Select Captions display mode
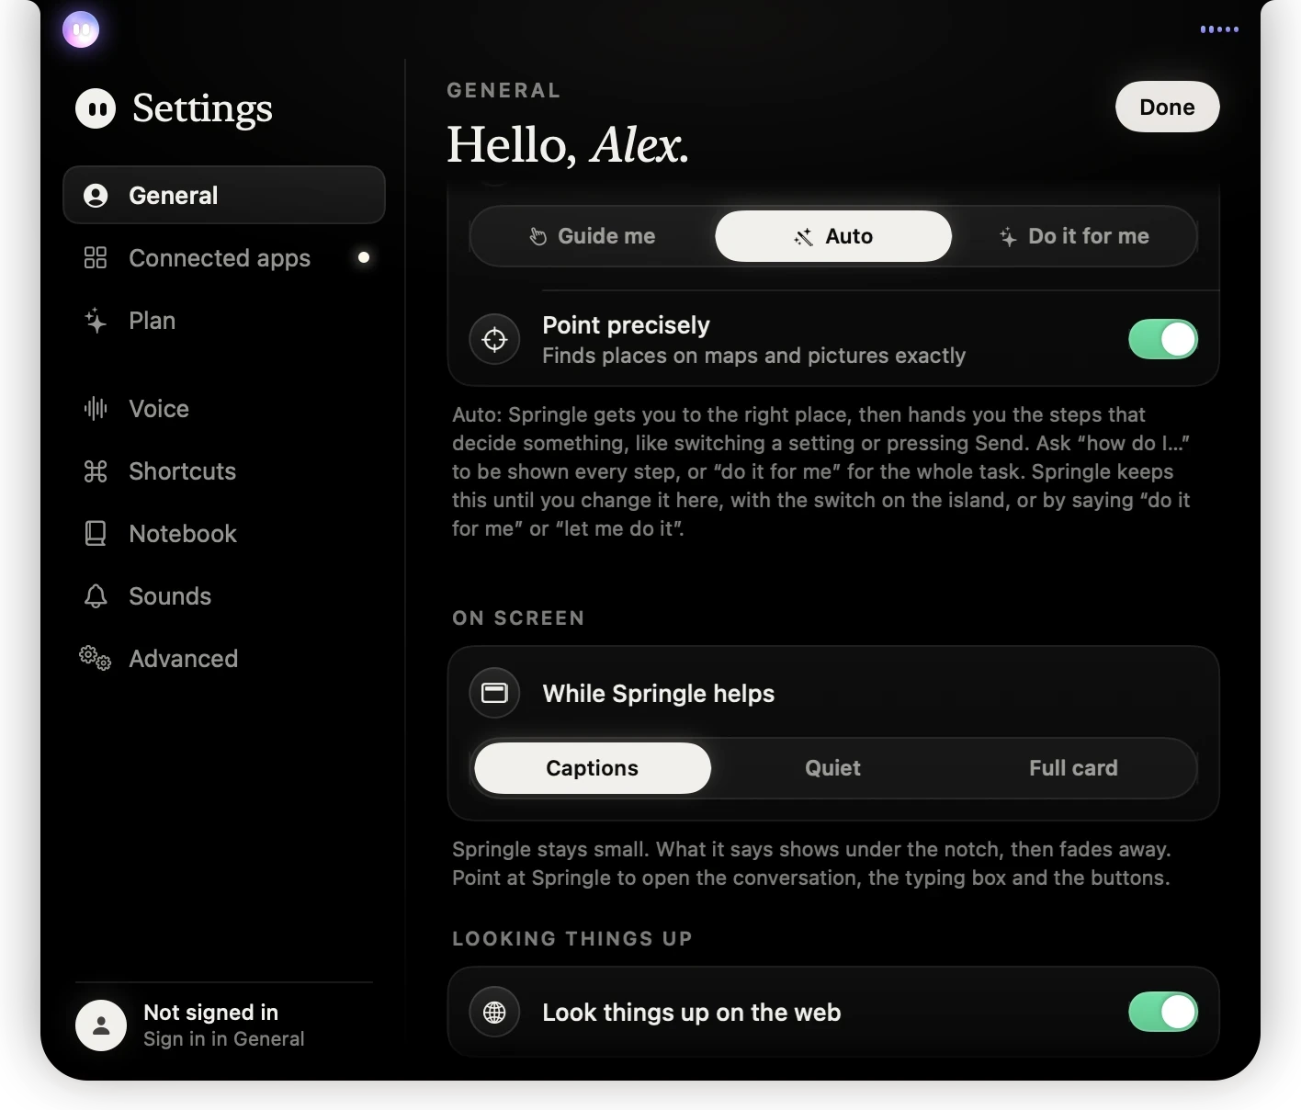The height and width of the screenshot is (1110, 1301). (593, 768)
